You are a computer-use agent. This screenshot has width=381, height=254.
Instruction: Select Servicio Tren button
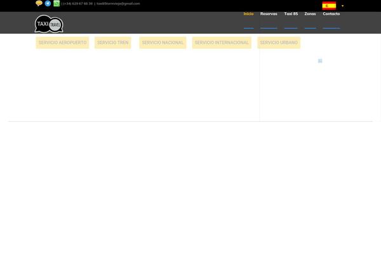point(113,43)
